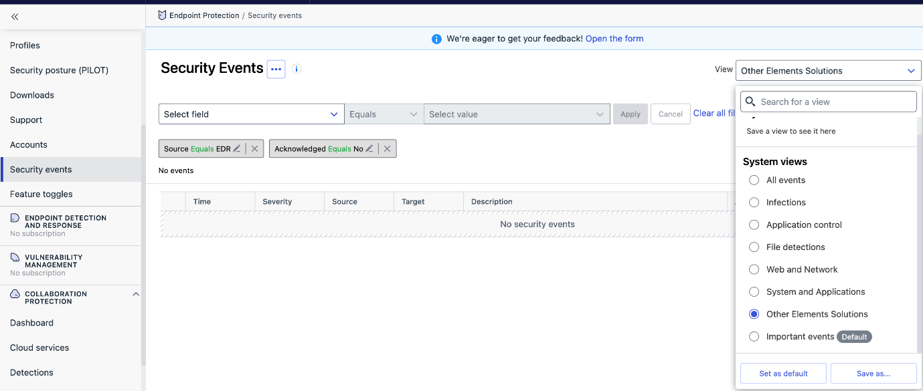The height and width of the screenshot is (391, 923).
Task: Click the Vulnerability Management section icon
Action: pos(15,257)
